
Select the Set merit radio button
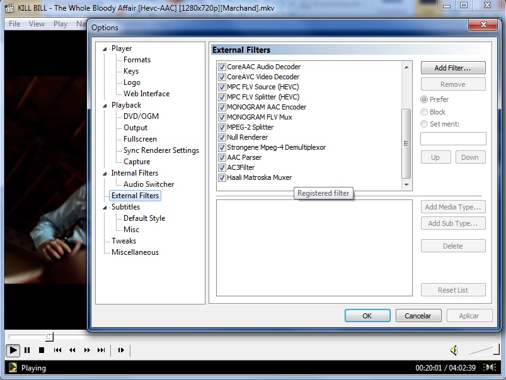pyautogui.click(x=424, y=124)
